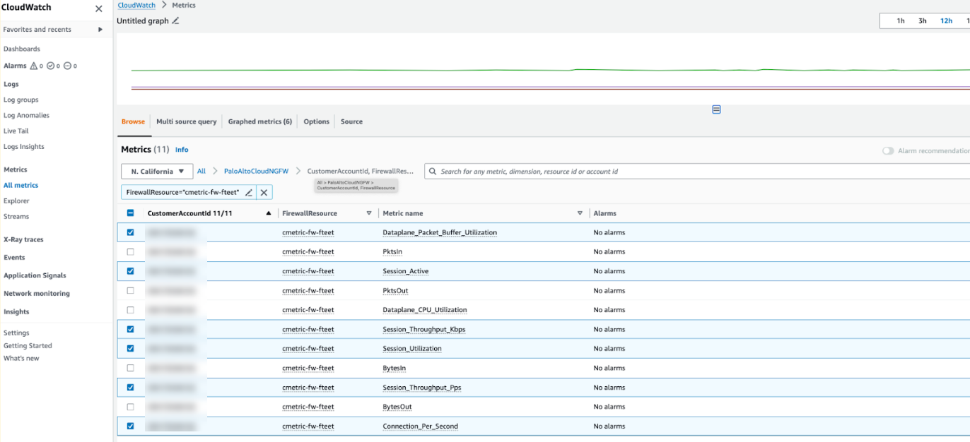The image size is (970, 442).
Task: Switch to the Graphed metrics tab
Action: [259, 121]
